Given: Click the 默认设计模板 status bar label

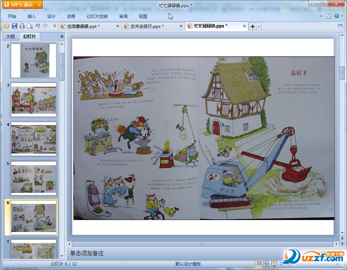Looking at the screenshot, I should tap(188, 264).
